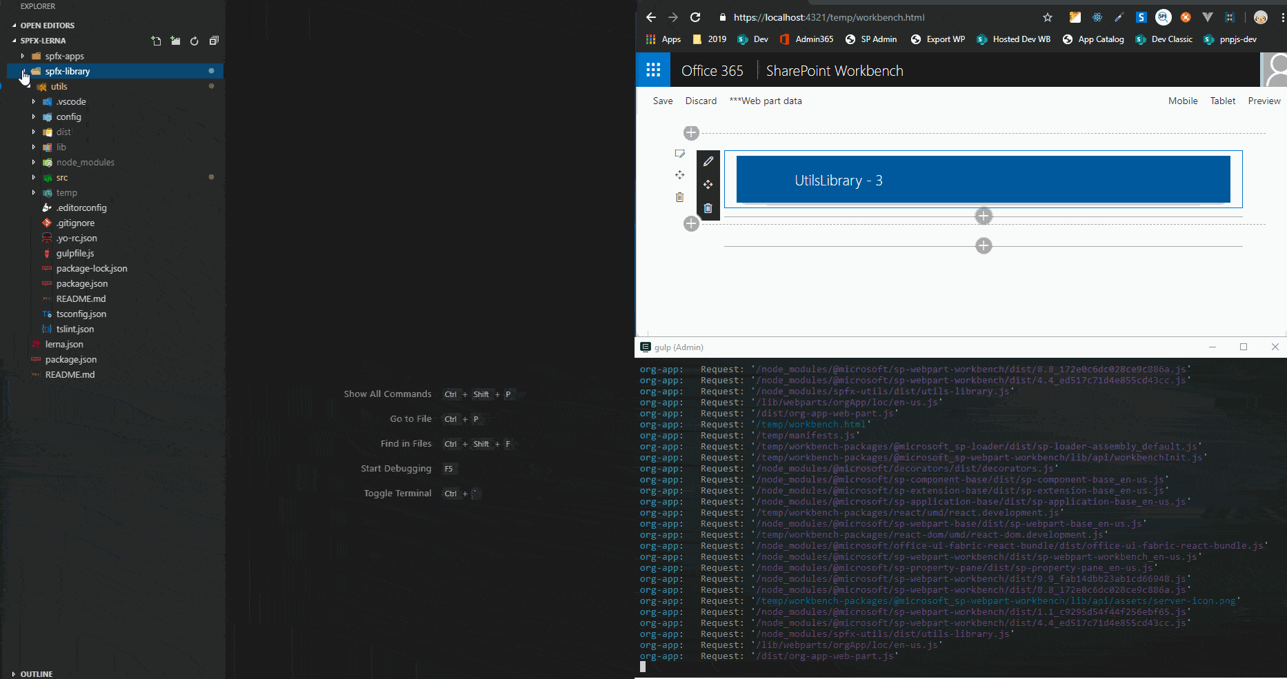Expand the spfx-apps folder
The width and height of the screenshot is (1287, 679).
point(23,56)
